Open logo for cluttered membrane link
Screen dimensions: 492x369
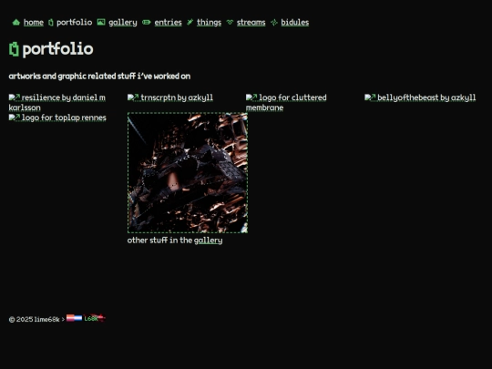[286, 103]
